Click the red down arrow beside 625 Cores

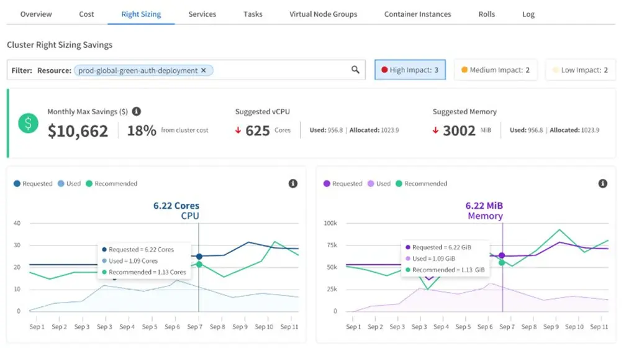pyautogui.click(x=238, y=130)
